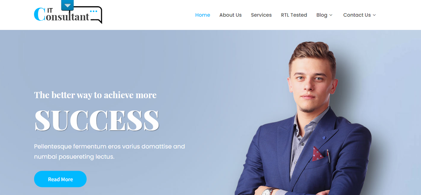421x195 pixels.
Task: Expand the Blog submenu chevron
Action: click(331, 15)
